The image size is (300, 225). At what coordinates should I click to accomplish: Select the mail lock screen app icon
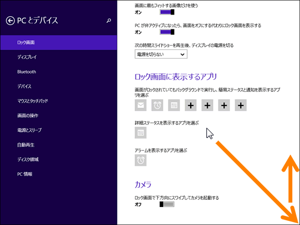(x=140, y=105)
